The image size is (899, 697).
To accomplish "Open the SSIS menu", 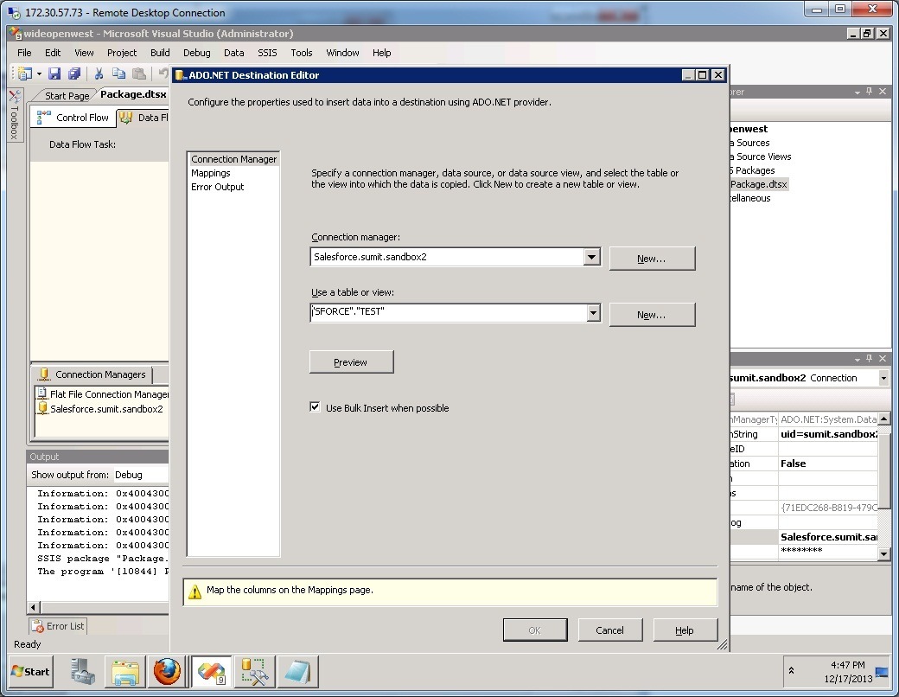I will click(267, 53).
